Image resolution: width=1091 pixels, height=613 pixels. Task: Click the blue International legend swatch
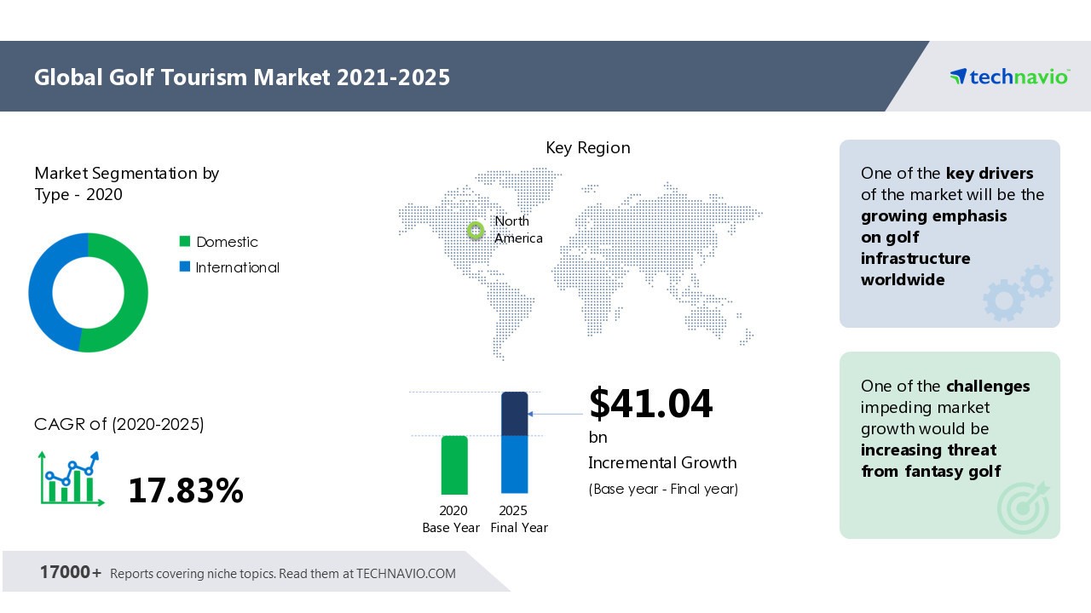point(185,267)
